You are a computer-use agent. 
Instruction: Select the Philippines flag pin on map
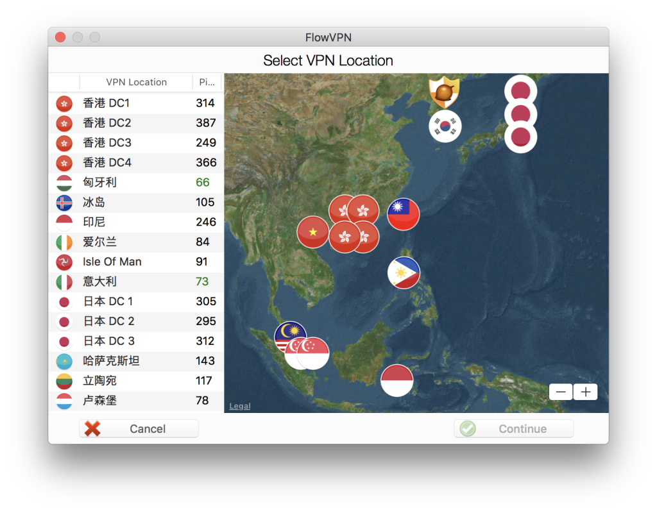tap(404, 273)
